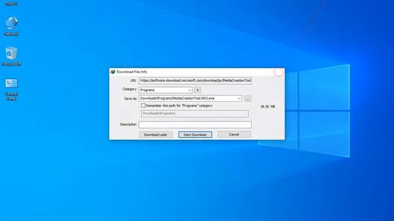Enable Remember this path for Programs category
Image resolution: width=394 pixels, height=221 pixels.
[143, 106]
